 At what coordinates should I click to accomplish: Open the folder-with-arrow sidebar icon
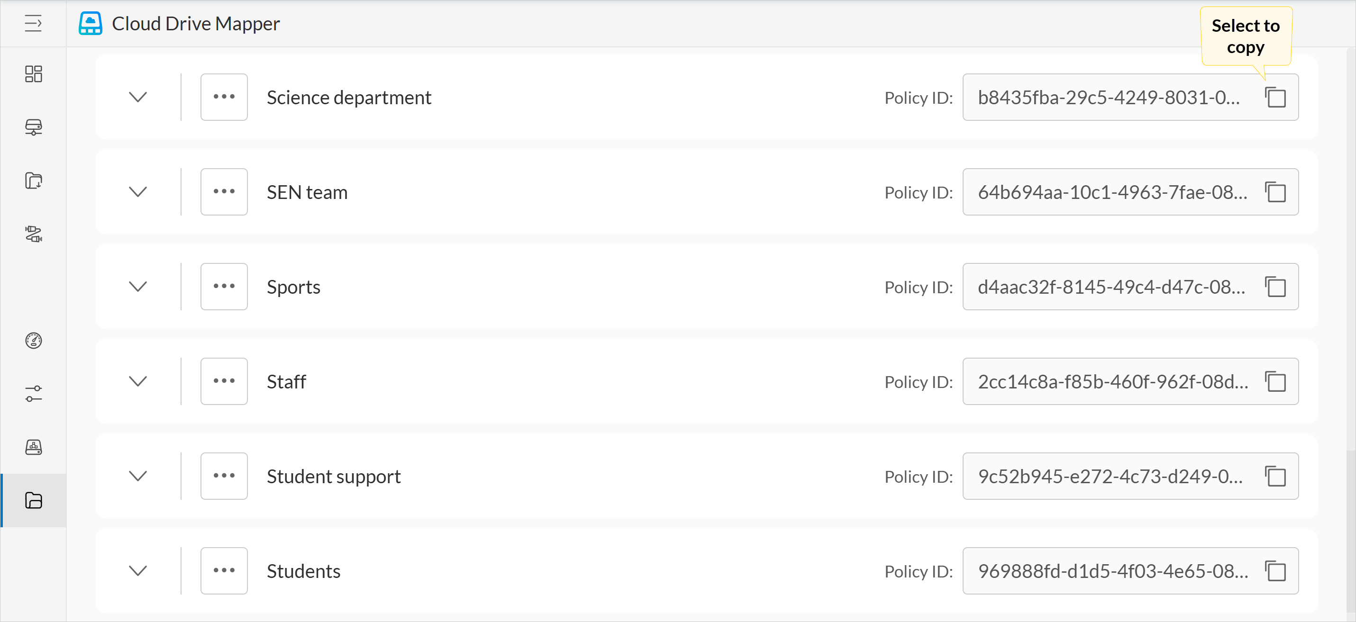point(33,180)
